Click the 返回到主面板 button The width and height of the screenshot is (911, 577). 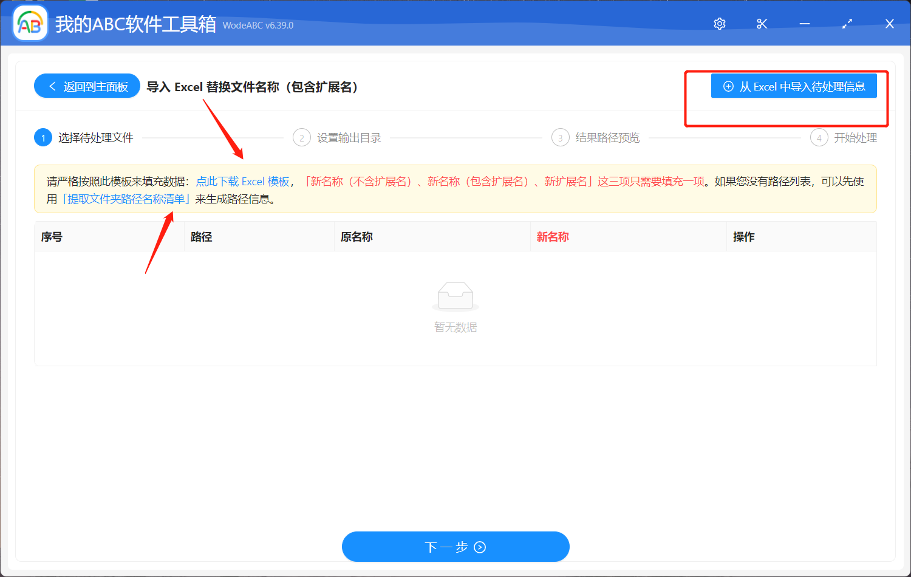pos(87,86)
